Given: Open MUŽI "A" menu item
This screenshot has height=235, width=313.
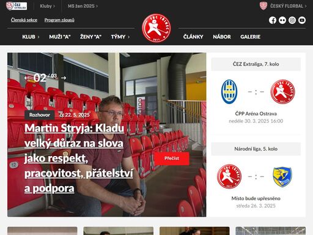Looking at the screenshot, I should point(60,37).
